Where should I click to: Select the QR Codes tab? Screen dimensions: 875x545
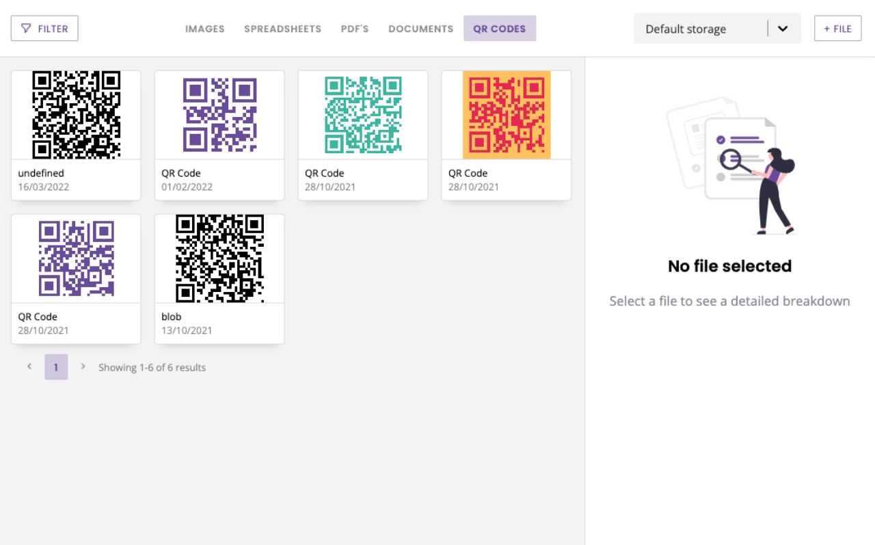coord(500,29)
